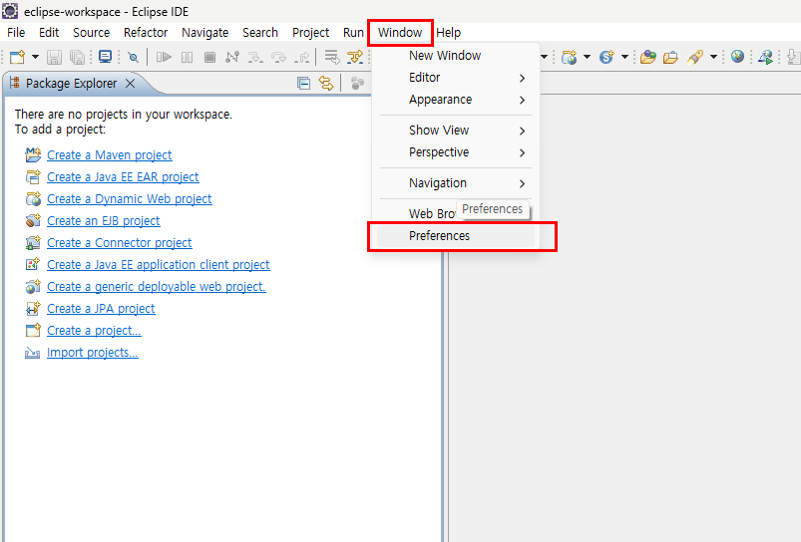Click Create a Java EE application client project
801x542 pixels.
(x=159, y=265)
